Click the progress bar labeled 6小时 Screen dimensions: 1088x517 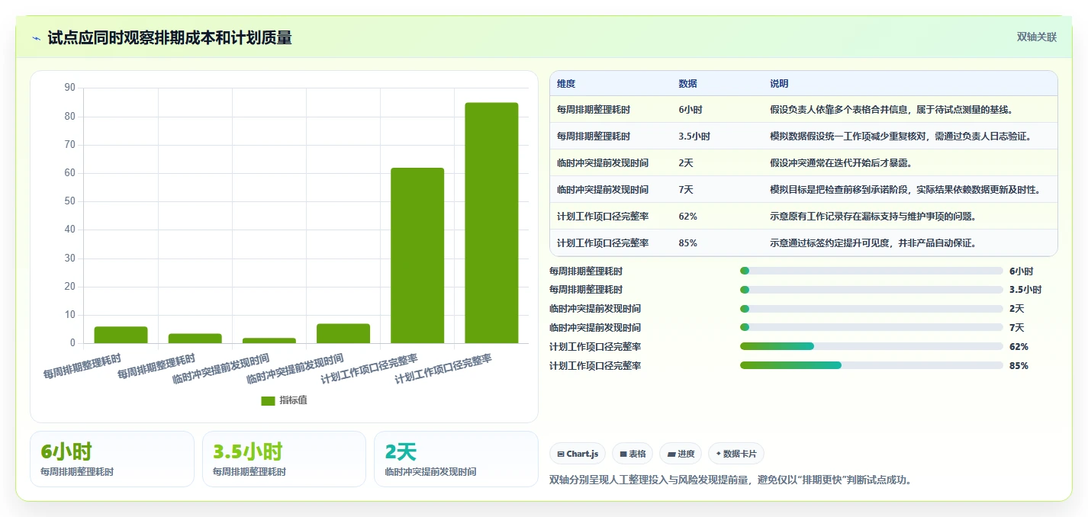(871, 271)
